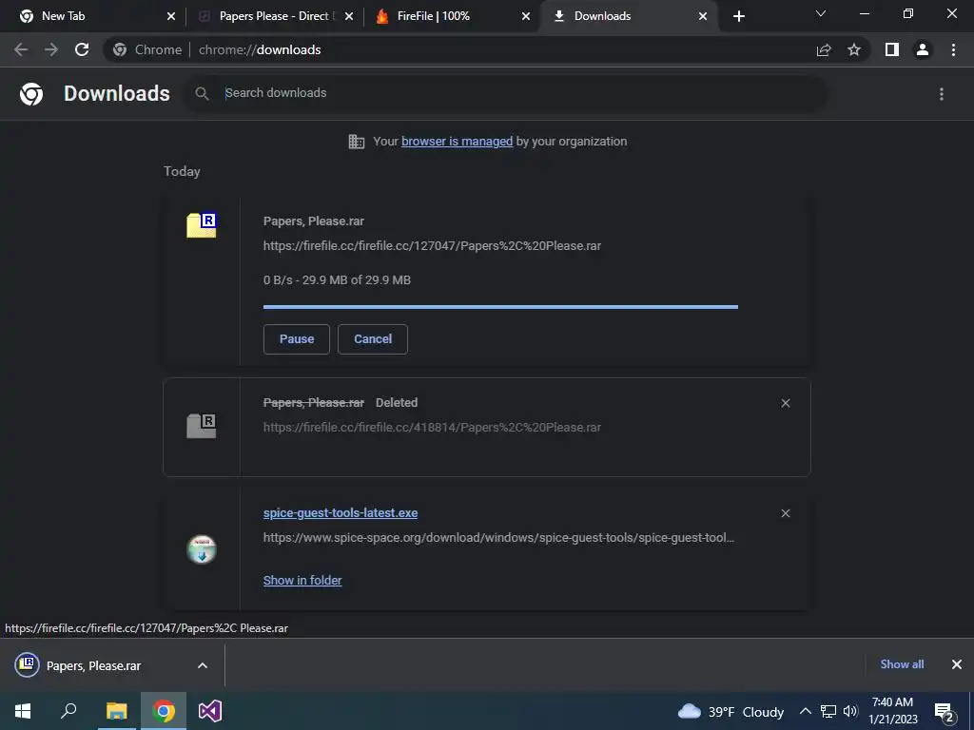
Task: Click the firefile.cc/418814 URL of the deleted download
Action: pos(433,428)
